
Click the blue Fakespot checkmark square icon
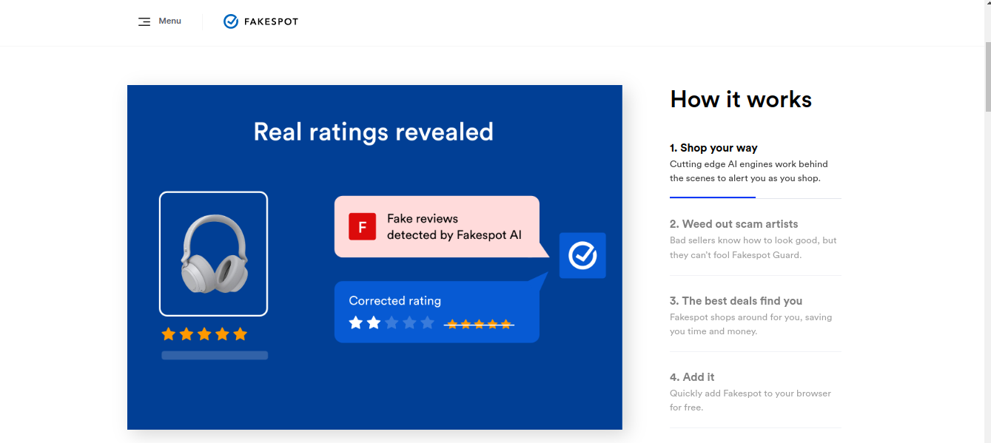click(x=582, y=256)
